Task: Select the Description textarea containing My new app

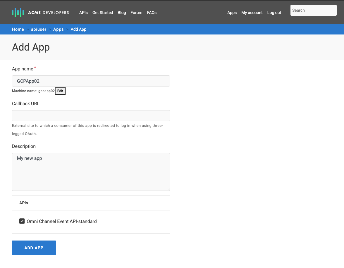Action: [91, 172]
